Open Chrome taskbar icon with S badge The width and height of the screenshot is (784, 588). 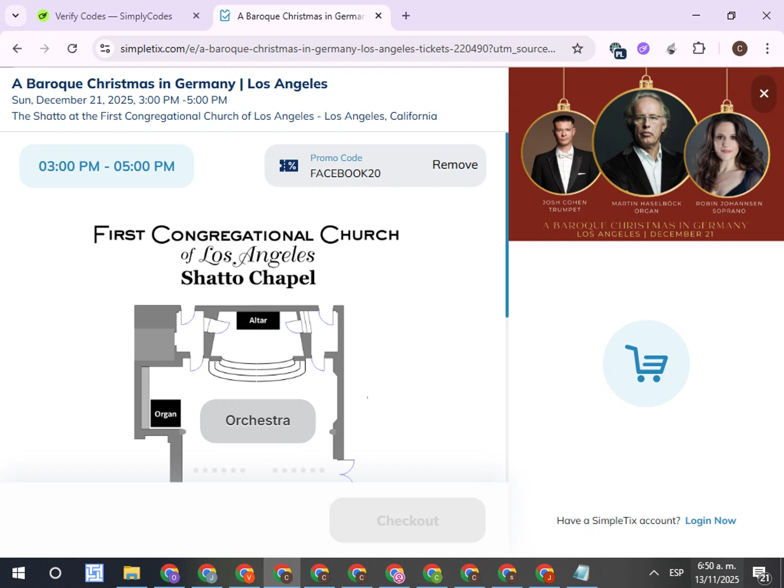(x=508, y=573)
